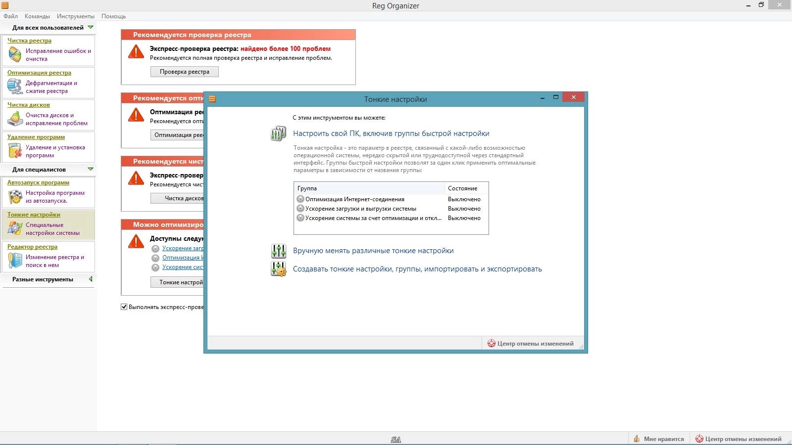Click dialog resize grip at bottom corner
792x445 pixels.
581,347
